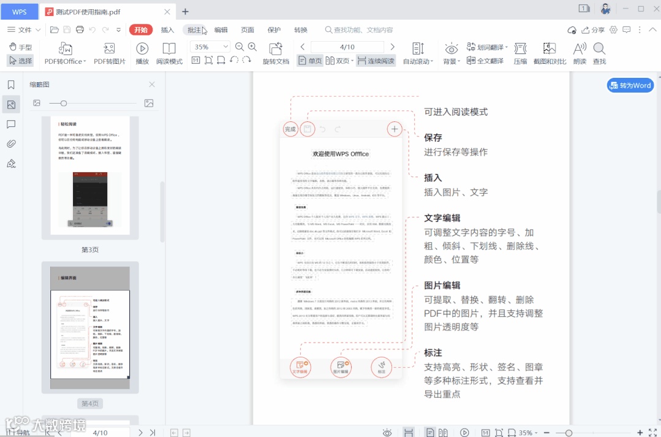Open the settings gear icon

click(613, 29)
